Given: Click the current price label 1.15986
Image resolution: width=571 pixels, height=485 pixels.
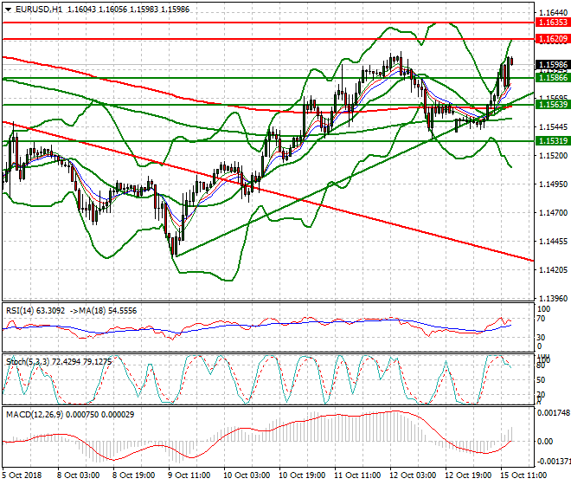Looking at the screenshot, I should click(553, 65).
